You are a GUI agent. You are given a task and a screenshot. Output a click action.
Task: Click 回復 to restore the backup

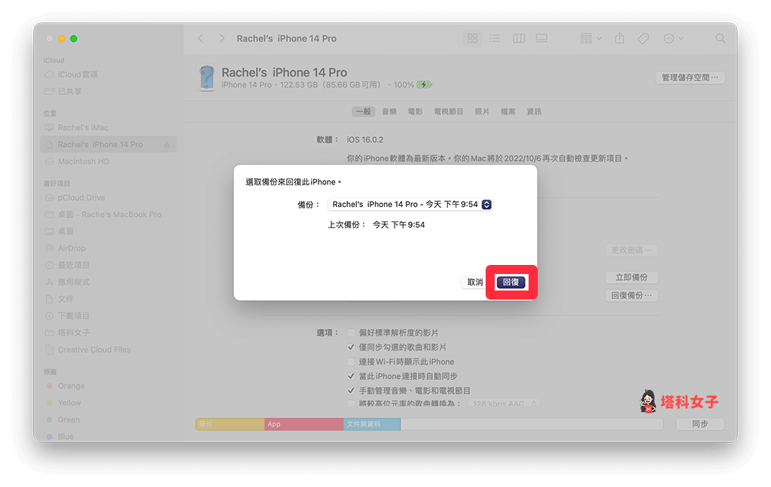(511, 282)
